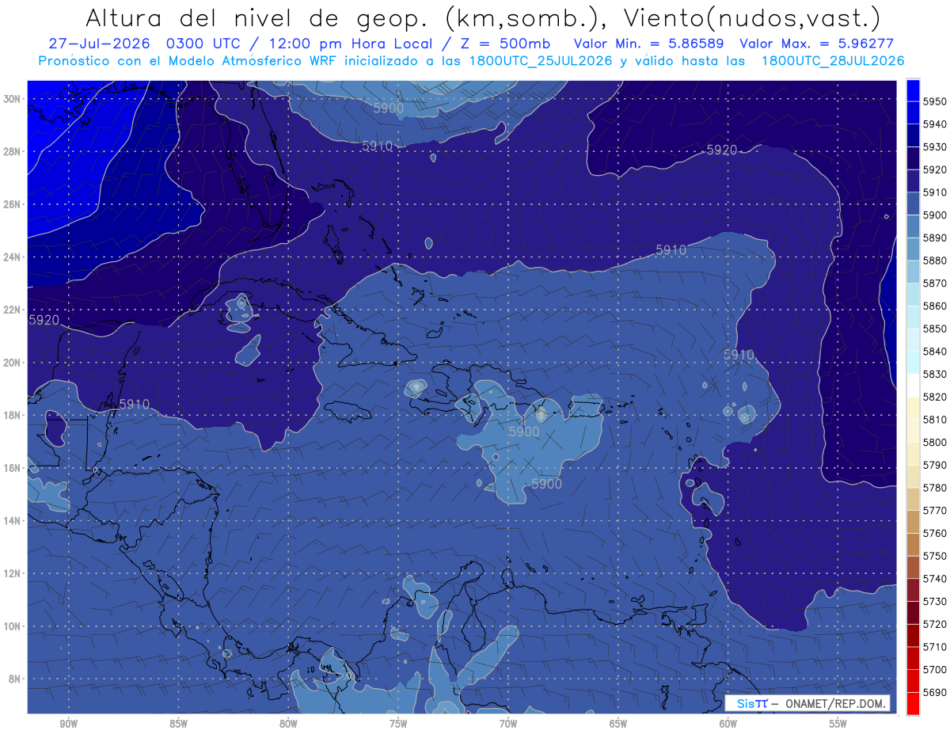Click the '55W' longitude label
This screenshot has height=734, width=950.
tap(838, 724)
